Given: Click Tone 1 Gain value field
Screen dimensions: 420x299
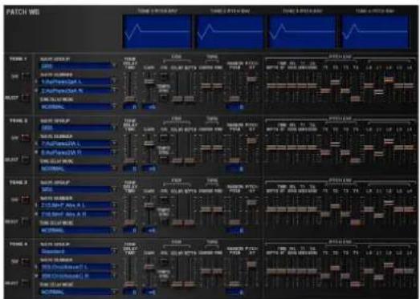Looking at the screenshot, I should 149,107.
